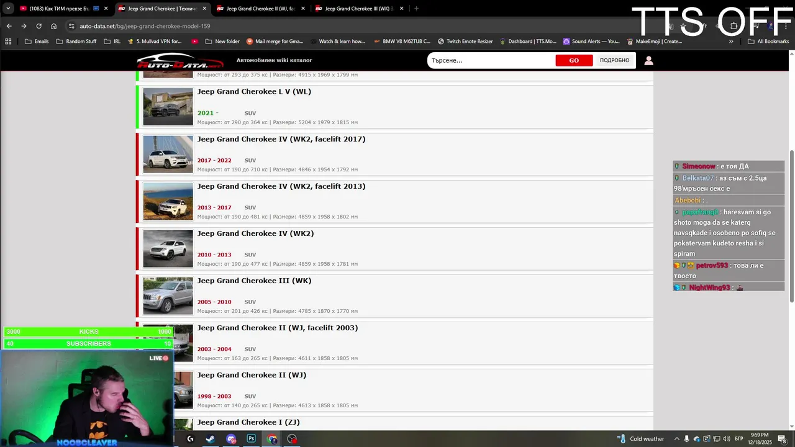The height and width of the screenshot is (447, 795).
Task: Open the Watch & learn how bookmark
Action: pos(337,42)
